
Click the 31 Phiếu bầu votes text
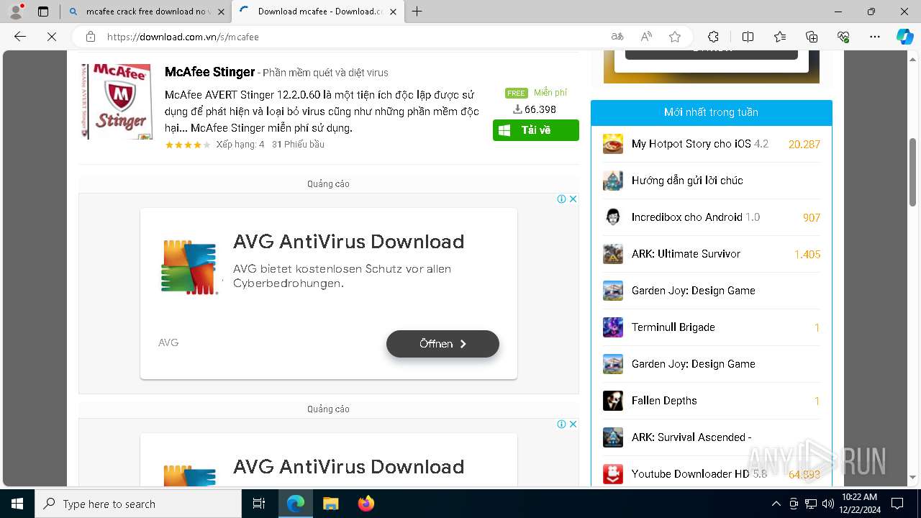[298, 145]
